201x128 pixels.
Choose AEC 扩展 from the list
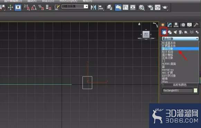click(x=180, y=73)
